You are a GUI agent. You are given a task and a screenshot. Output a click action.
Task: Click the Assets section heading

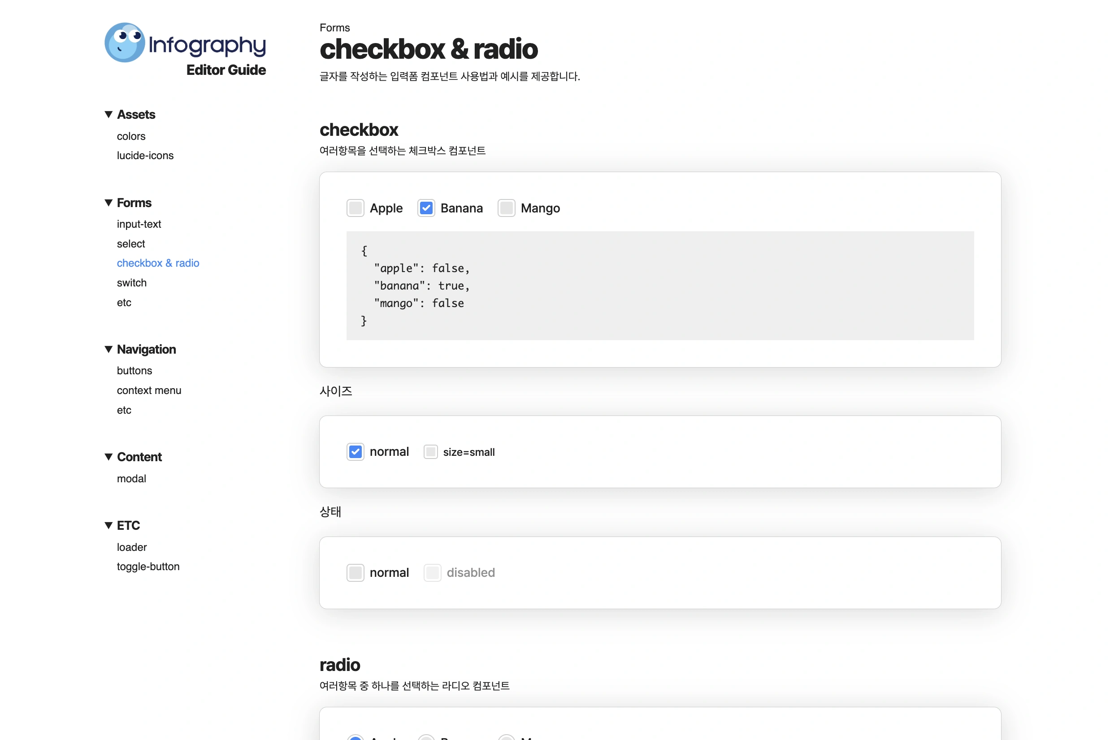tap(136, 115)
